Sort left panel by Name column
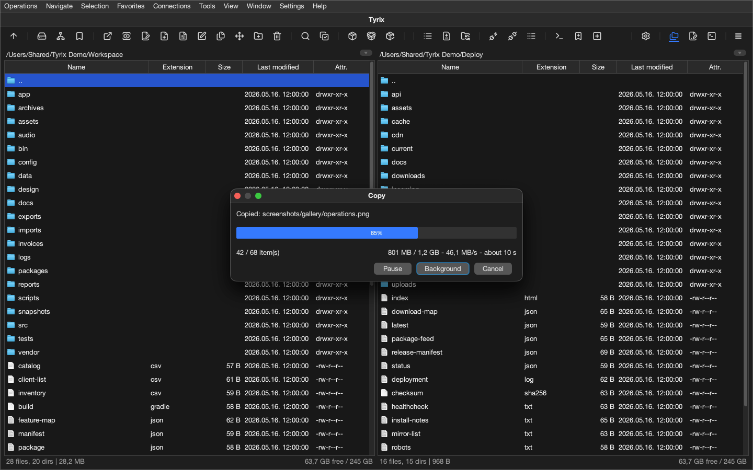The height and width of the screenshot is (470, 753). click(76, 67)
